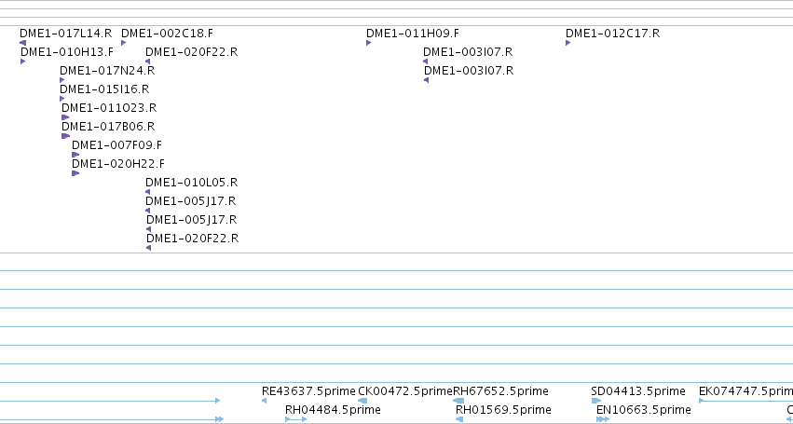Image resolution: width=793 pixels, height=424 pixels.
Task: Click blue arrow glyph under EK074747.5prime
Action: point(745,401)
